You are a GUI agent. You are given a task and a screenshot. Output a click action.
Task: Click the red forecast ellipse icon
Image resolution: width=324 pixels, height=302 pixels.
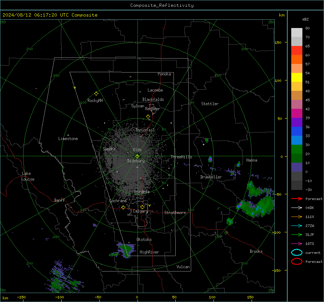(297, 261)
